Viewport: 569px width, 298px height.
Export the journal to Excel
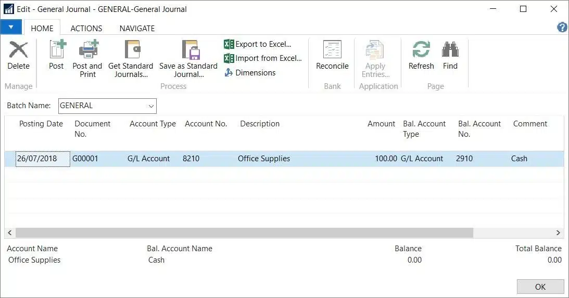click(258, 44)
